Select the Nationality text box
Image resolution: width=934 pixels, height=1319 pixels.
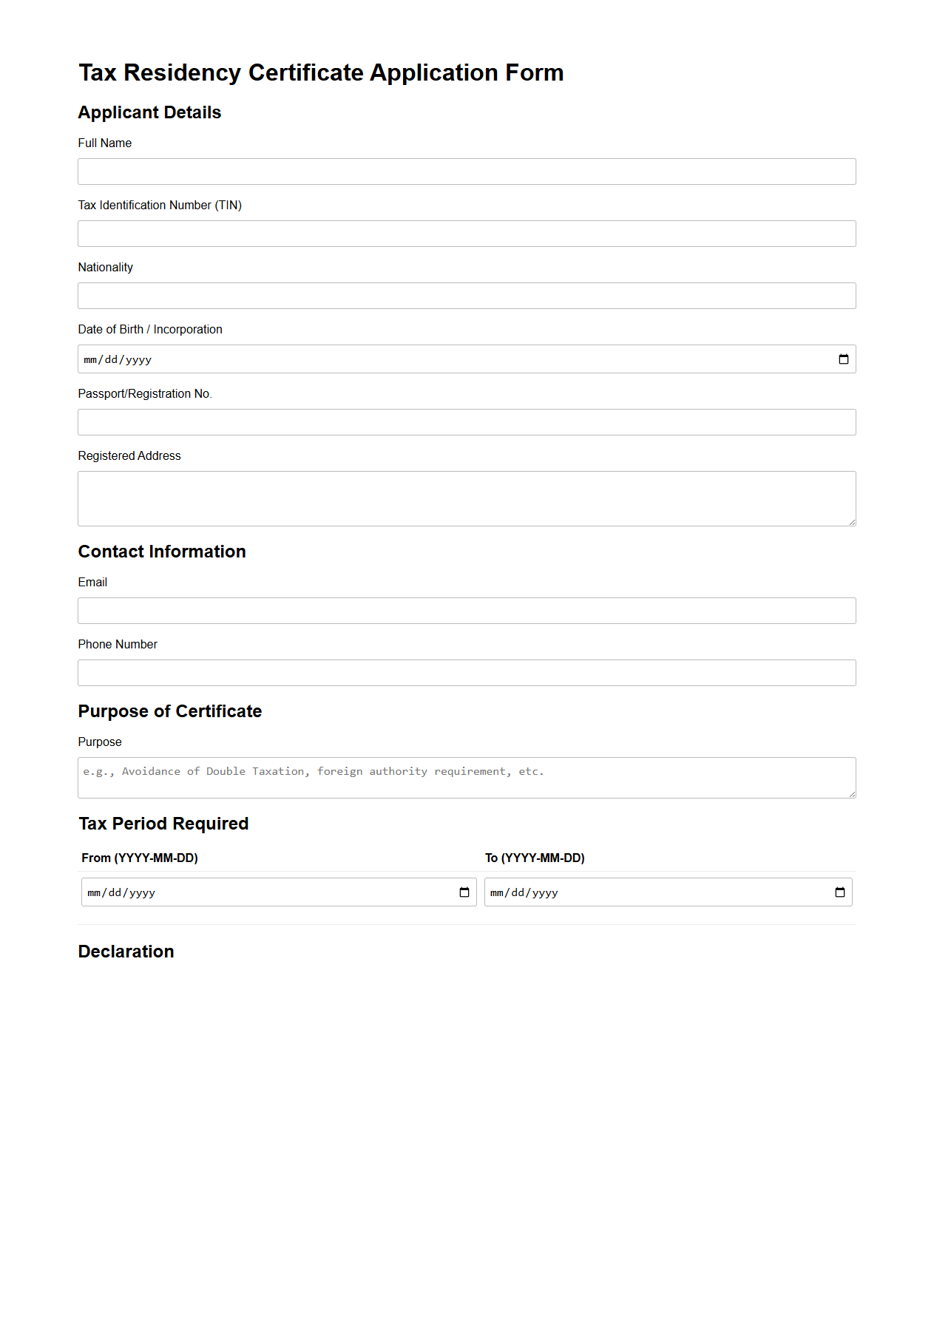[x=467, y=296]
